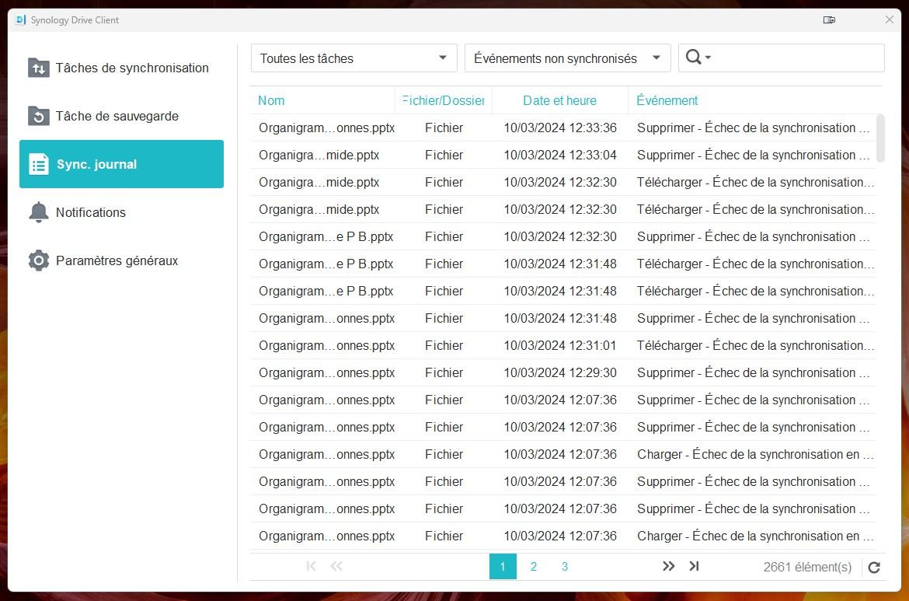Click the compact mode icon in title bar
909x601 pixels.
click(829, 20)
